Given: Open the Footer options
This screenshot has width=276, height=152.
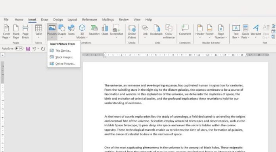Looking at the screenshot, I should pyautogui.click(x=209, y=32).
